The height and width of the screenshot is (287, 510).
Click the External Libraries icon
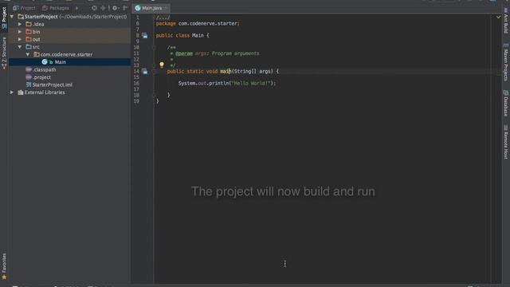coord(21,92)
